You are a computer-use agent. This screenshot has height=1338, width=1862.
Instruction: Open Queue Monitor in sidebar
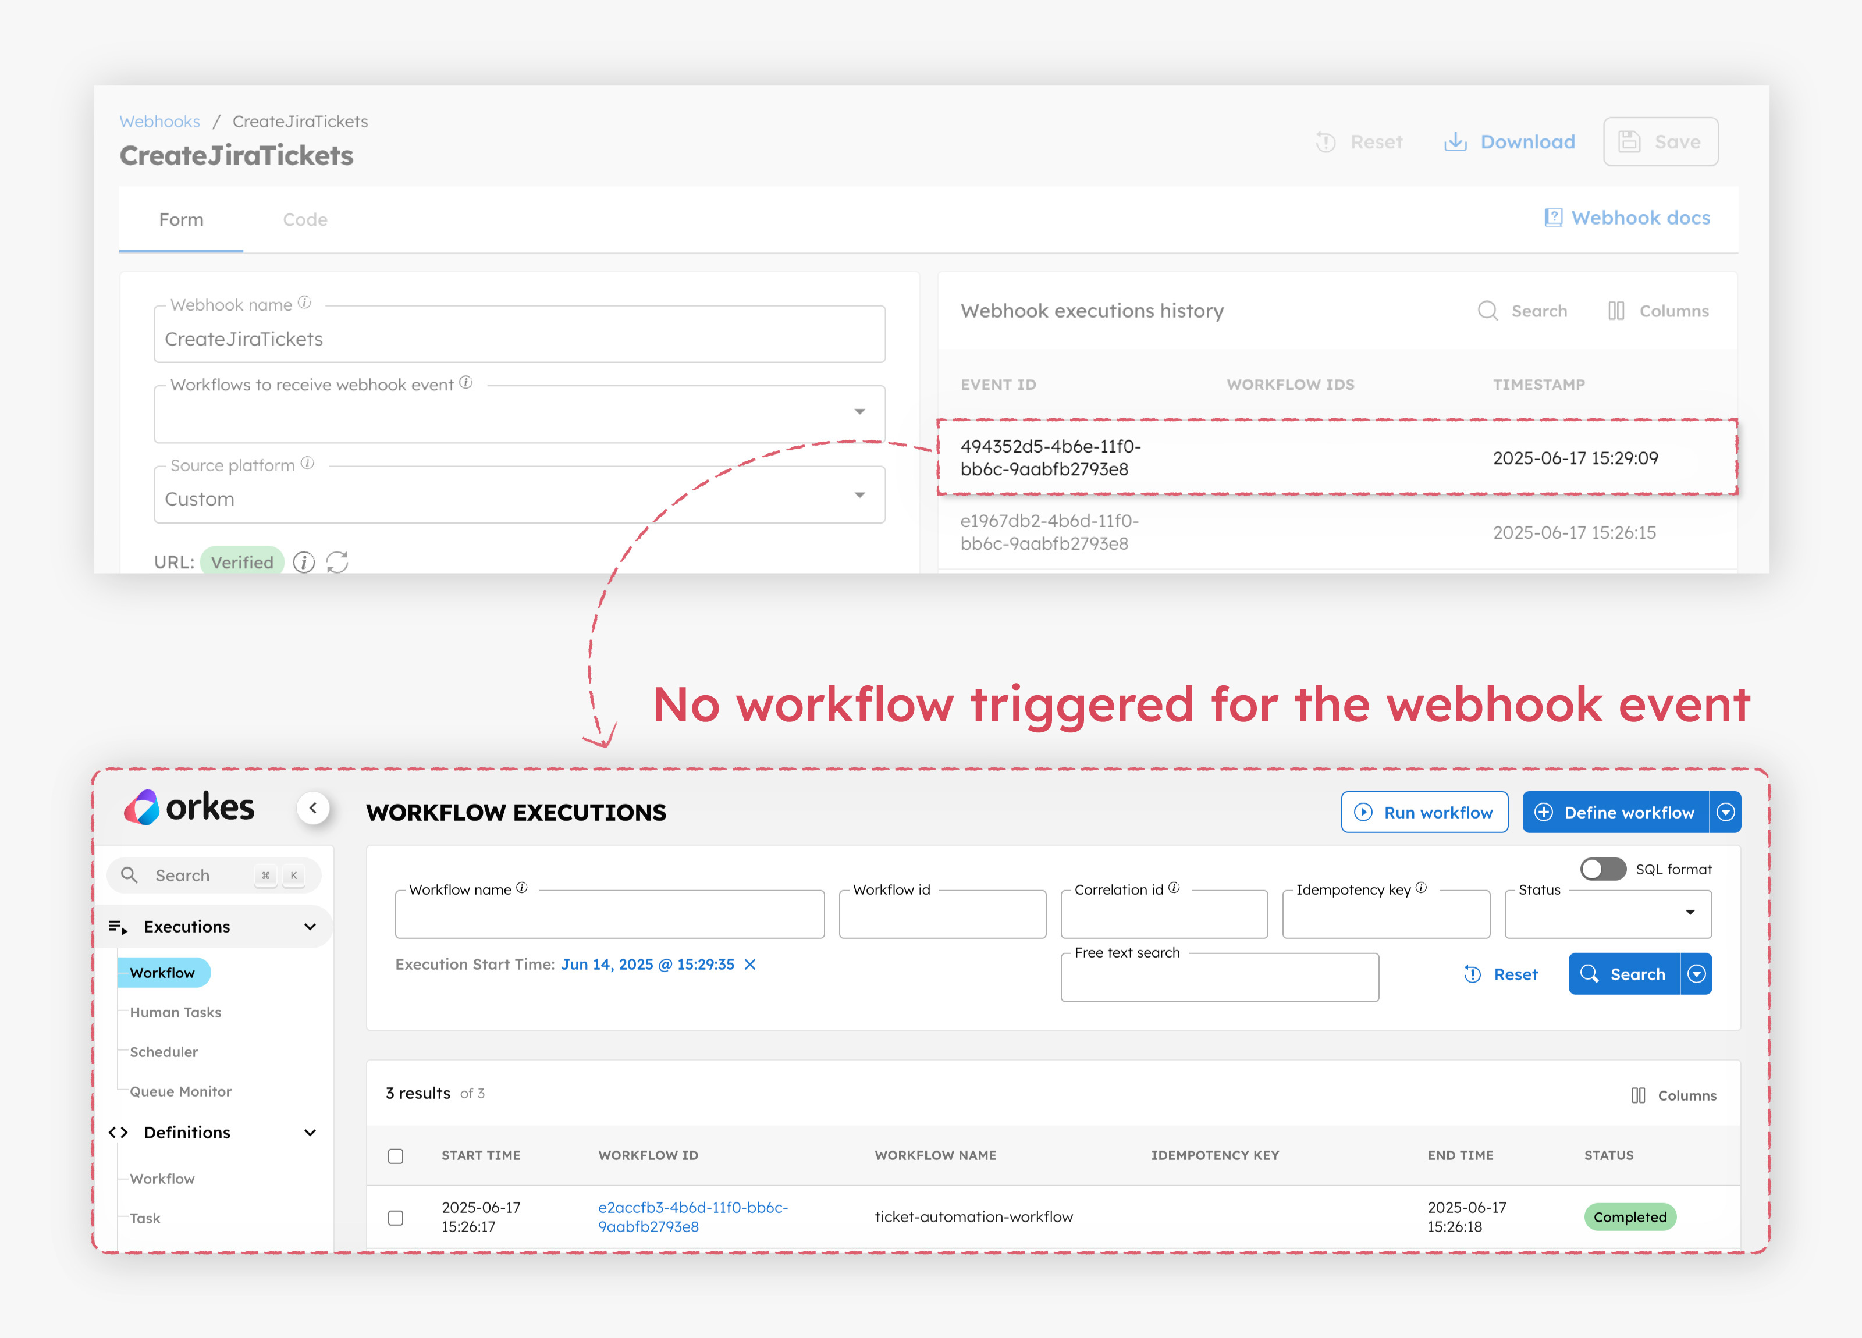(180, 1092)
